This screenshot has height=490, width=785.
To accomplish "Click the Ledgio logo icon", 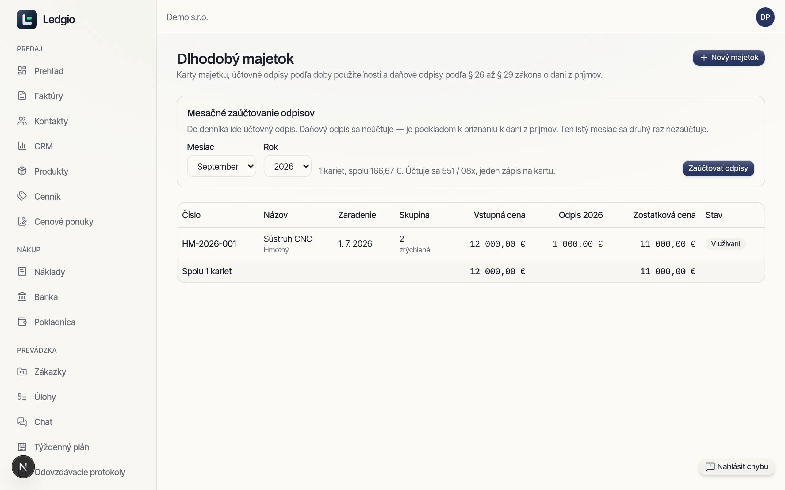I will point(27,19).
